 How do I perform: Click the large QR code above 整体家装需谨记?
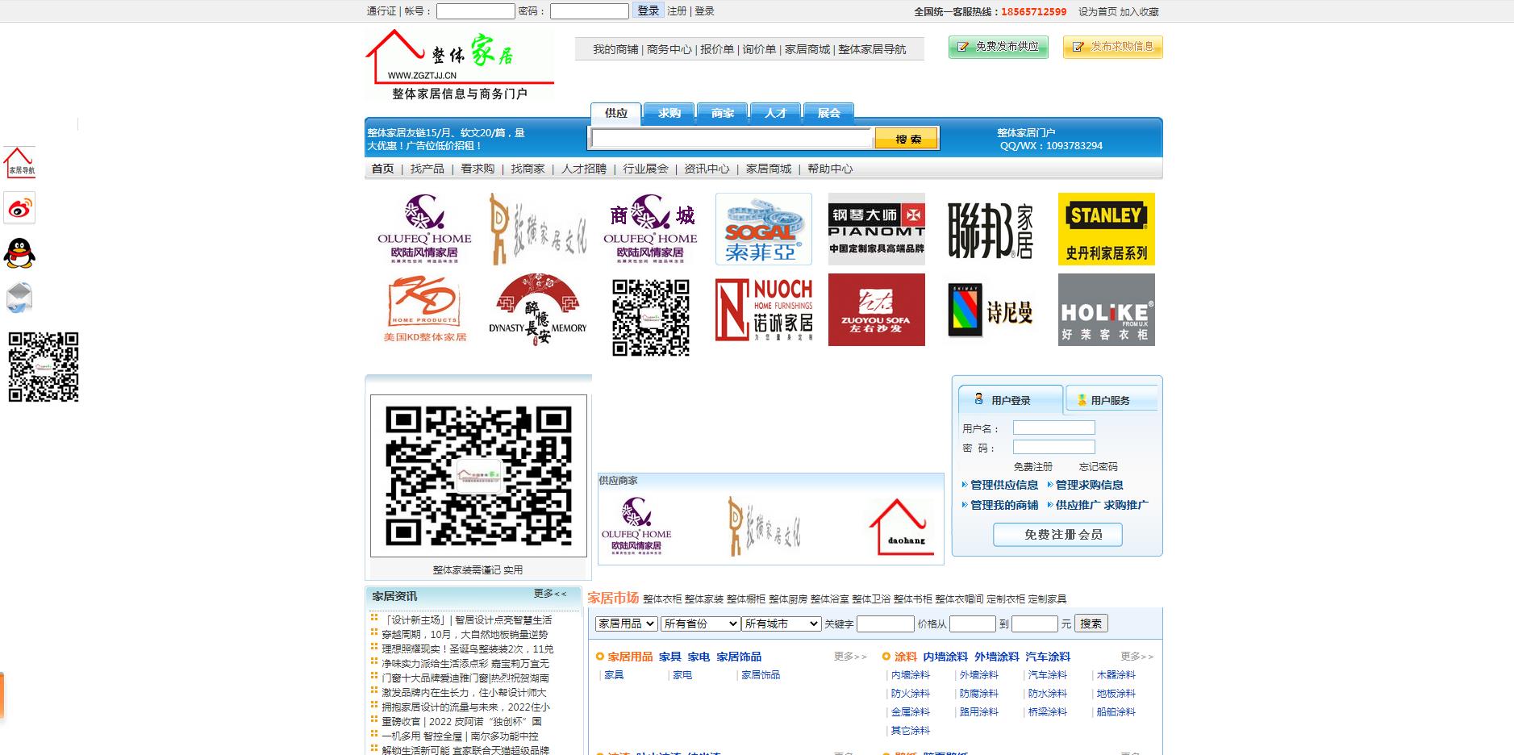click(x=478, y=476)
